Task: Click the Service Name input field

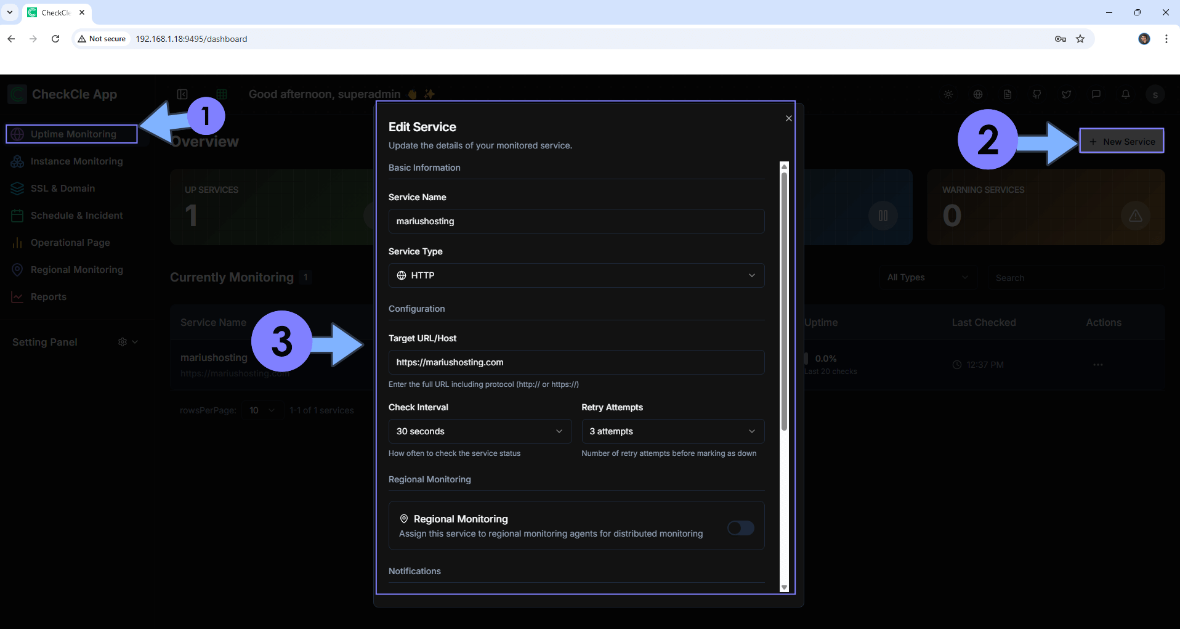Action: pos(576,221)
